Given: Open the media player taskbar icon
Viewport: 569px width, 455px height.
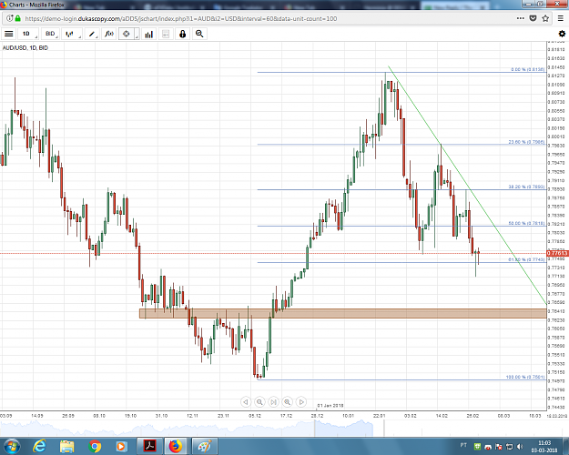Looking at the screenshot, I should tap(121, 446).
